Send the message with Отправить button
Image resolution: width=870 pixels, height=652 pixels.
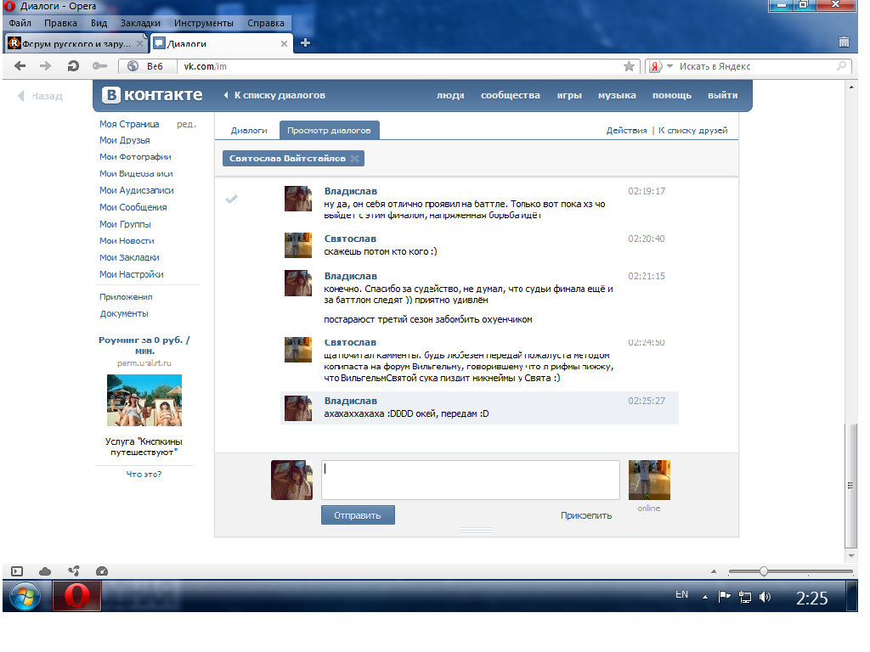(358, 515)
